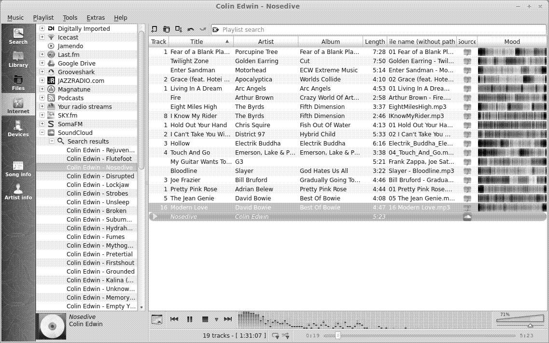The height and width of the screenshot is (343, 549).
Task: Click the spectrum analyzer display
Action: pos(364,320)
